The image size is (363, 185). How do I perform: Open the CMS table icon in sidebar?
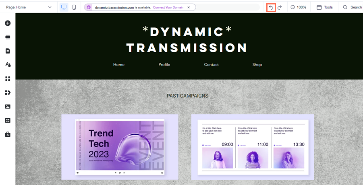8,120
